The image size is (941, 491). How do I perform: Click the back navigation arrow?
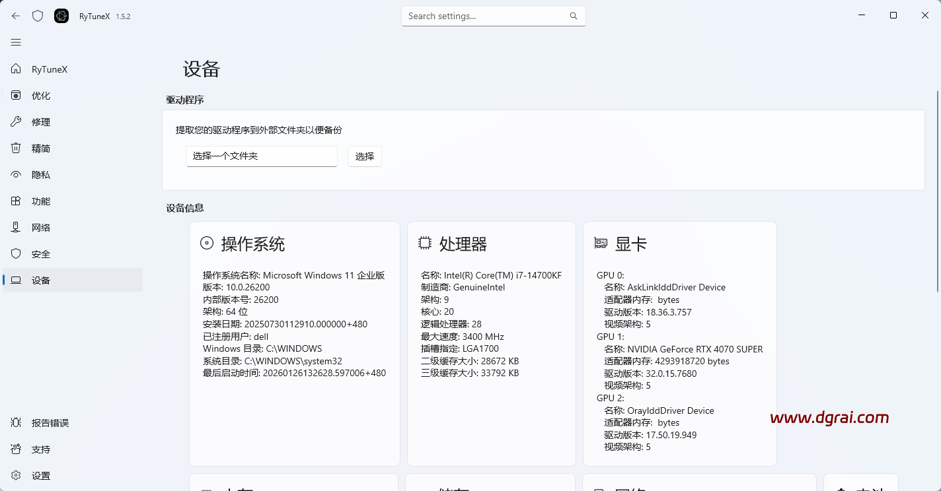(x=15, y=15)
